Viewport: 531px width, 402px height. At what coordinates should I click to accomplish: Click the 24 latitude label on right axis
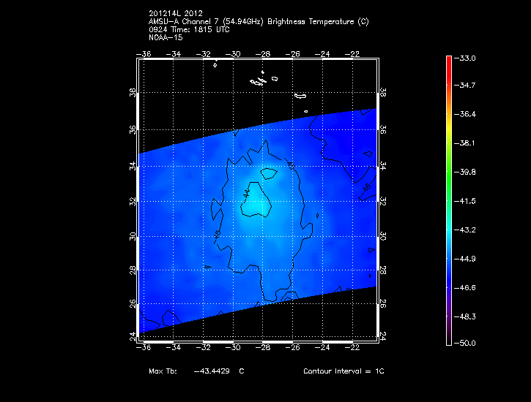(x=383, y=336)
